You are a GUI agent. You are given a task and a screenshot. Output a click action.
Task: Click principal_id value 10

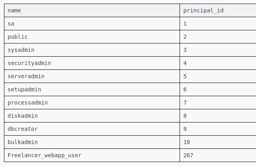point(187,142)
